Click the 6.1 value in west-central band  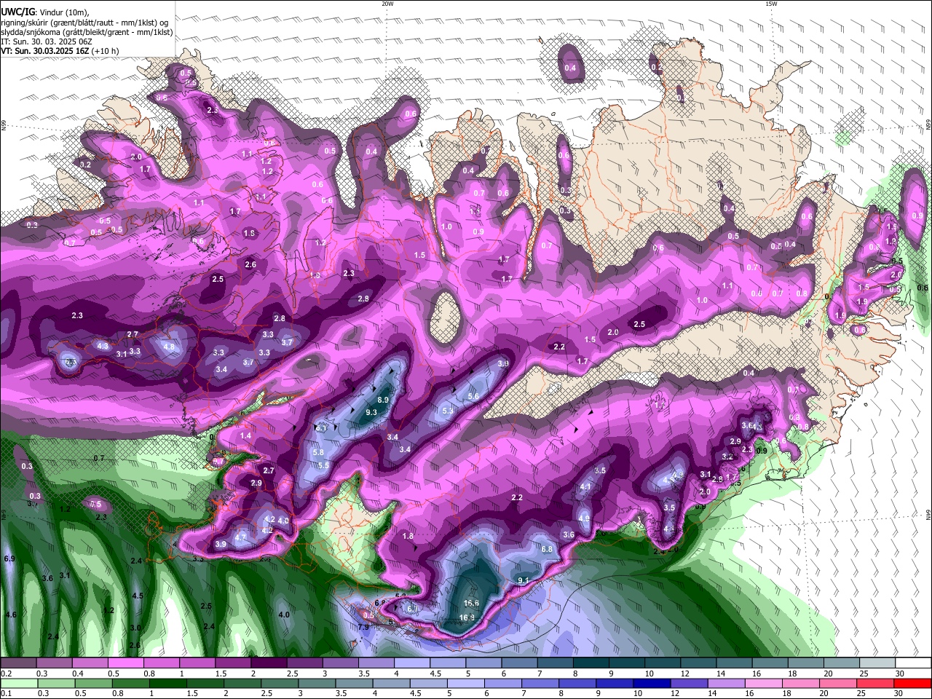click(x=321, y=428)
